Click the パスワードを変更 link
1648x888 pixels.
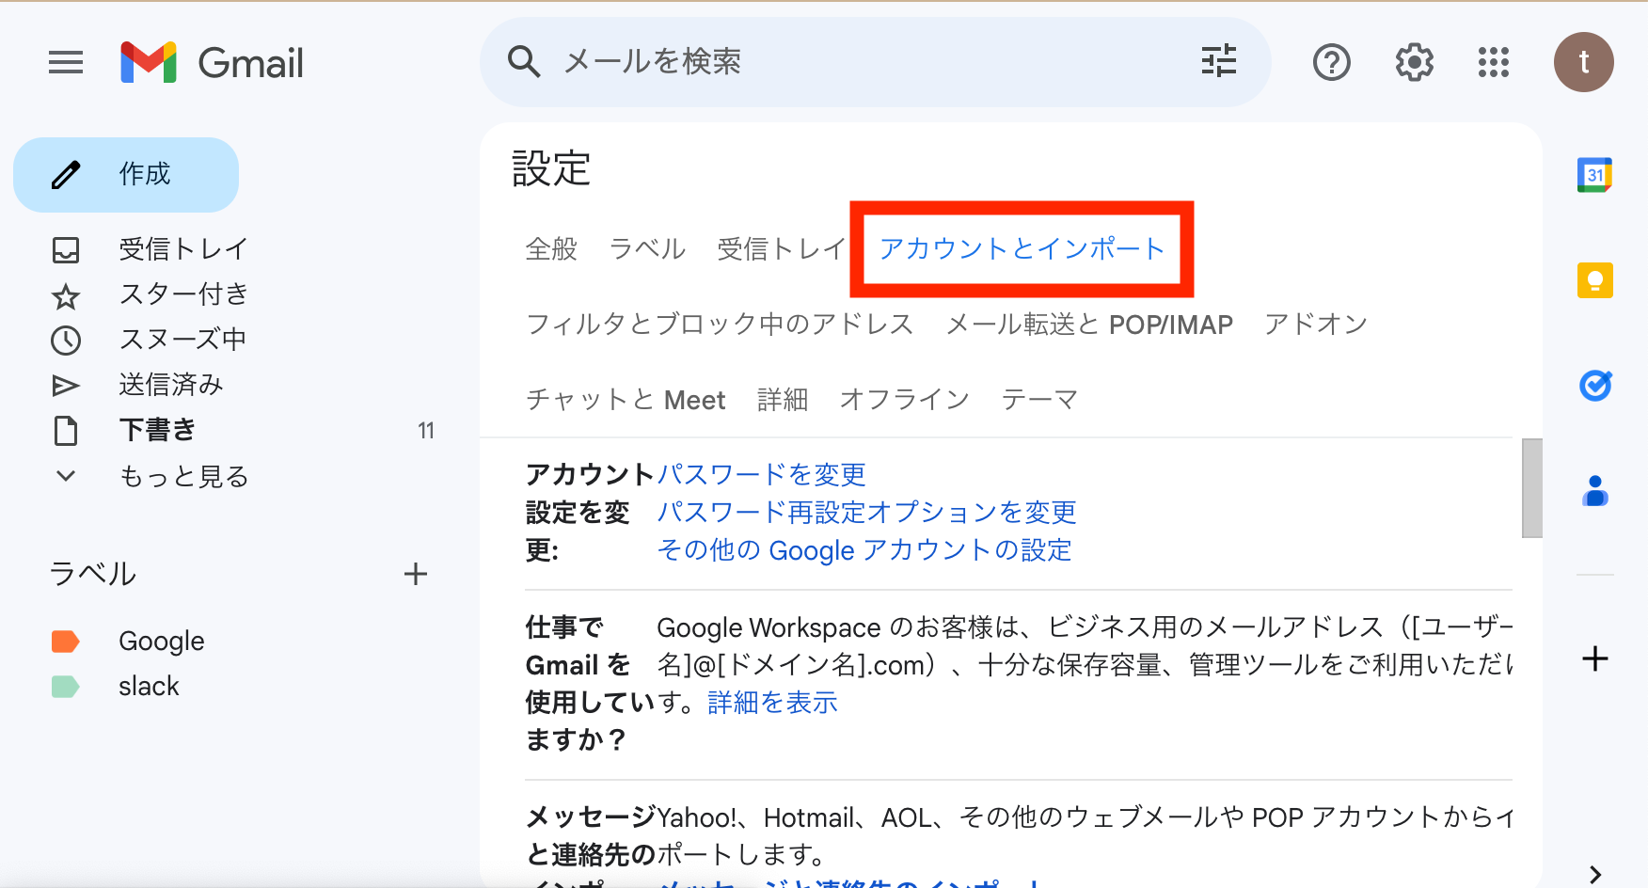[761, 474]
